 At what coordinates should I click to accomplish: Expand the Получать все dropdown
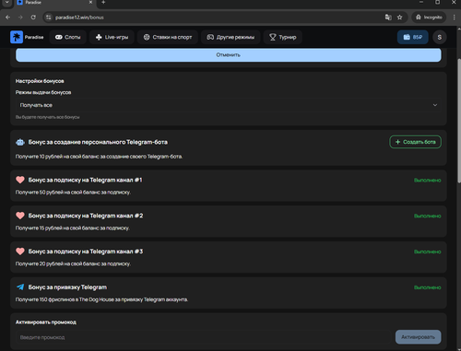click(229, 105)
